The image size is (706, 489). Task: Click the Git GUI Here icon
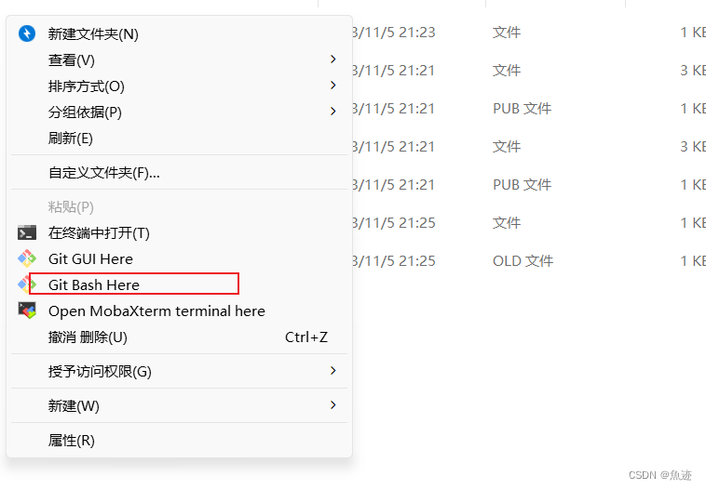click(27, 258)
